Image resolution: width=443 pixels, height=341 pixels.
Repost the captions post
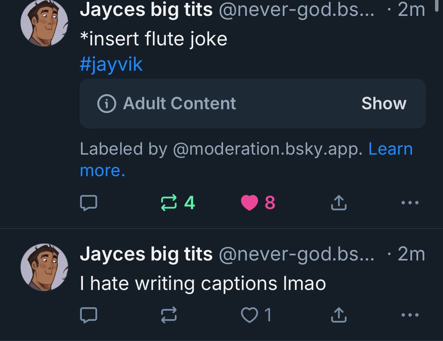pyautogui.click(x=168, y=315)
